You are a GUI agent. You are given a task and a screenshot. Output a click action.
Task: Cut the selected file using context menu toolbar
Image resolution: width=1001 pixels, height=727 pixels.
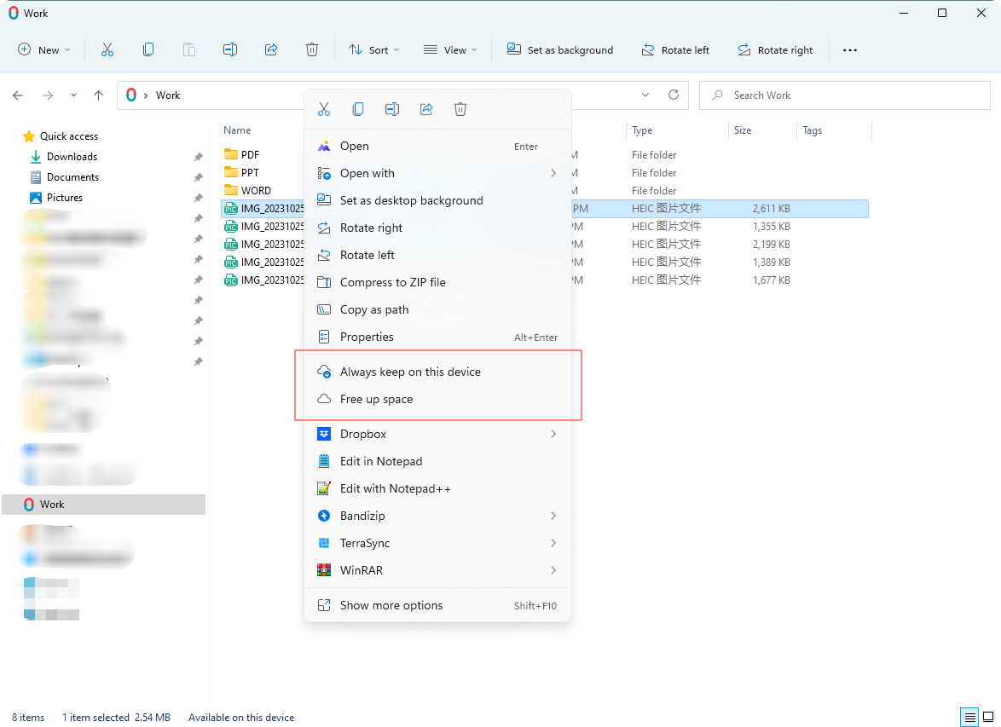pos(324,109)
